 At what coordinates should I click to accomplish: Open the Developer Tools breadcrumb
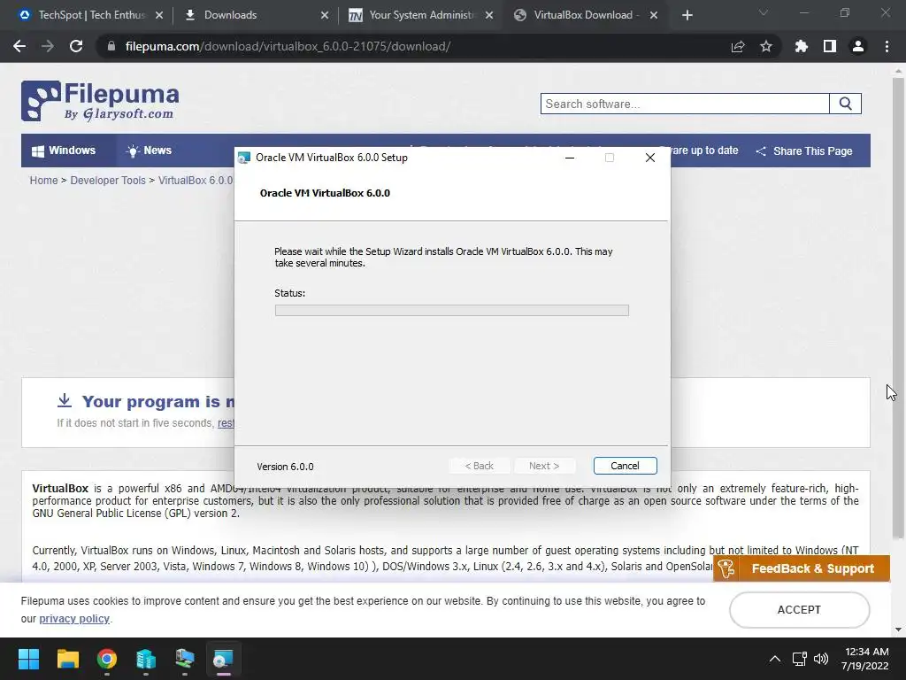108,181
